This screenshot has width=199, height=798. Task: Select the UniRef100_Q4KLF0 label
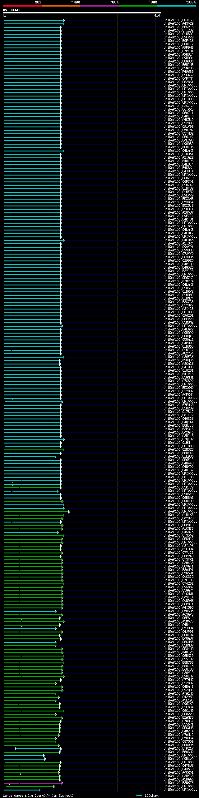point(178,116)
